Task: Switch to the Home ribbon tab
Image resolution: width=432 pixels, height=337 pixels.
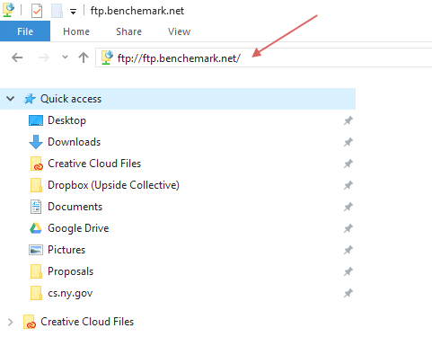Action: [76, 31]
